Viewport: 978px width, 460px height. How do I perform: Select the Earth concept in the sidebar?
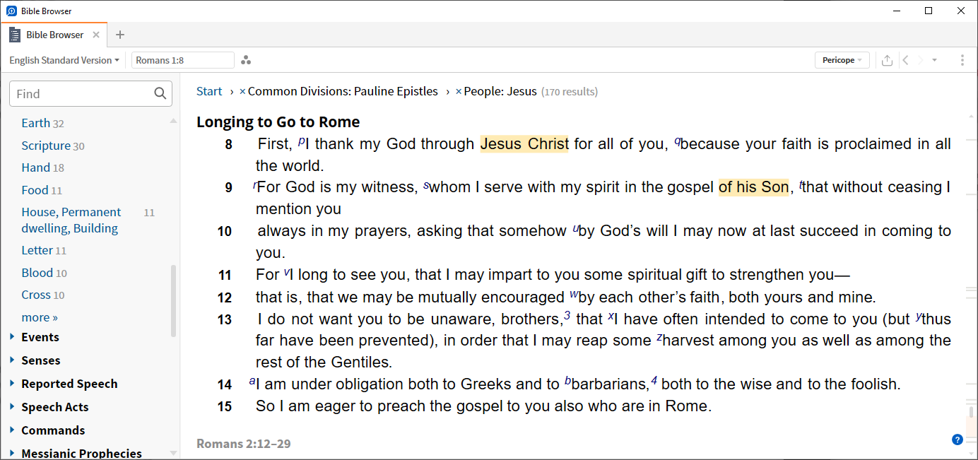click(35, 122)
